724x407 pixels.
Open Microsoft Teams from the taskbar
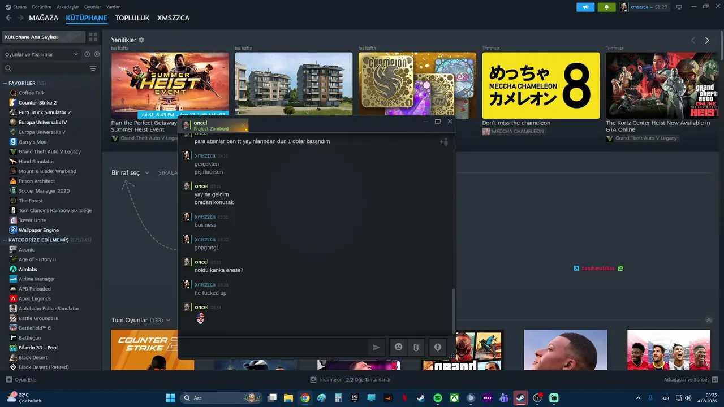pyautogui.click(x=504, y=398)
